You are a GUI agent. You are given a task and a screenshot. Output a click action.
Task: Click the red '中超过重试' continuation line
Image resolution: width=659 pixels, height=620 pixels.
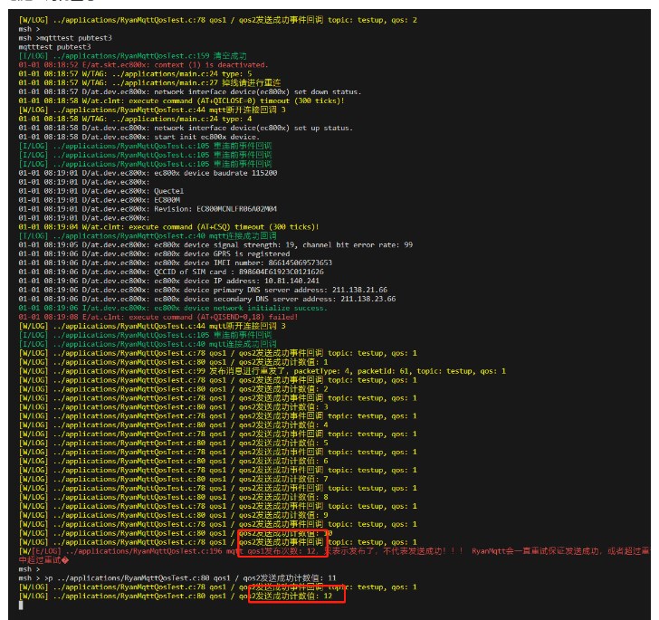(x=43, y=560)
